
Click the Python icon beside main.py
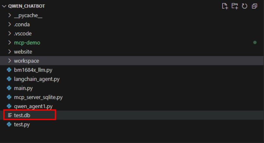[9, 88]
